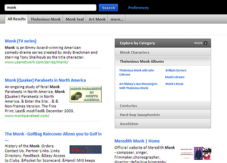Screen dimensions: 227x163
Task: Click the more dropdown arrow icon
Action: pos(205,43)
